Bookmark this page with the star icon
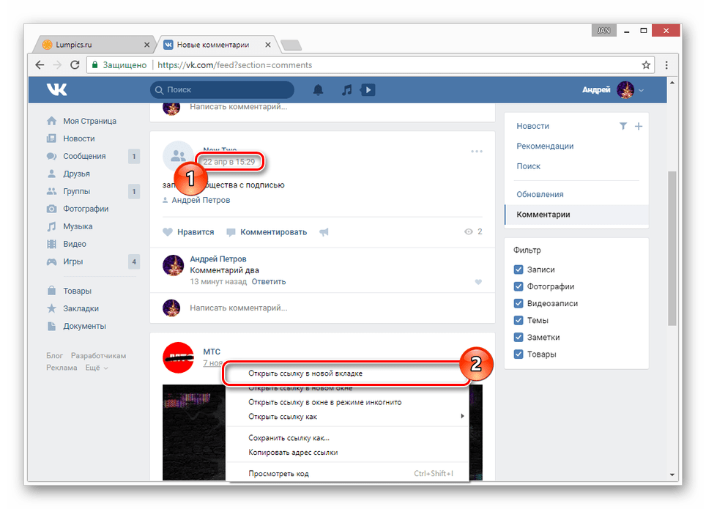Viewport: 706px width, 509px height. [x=646, y=65]
